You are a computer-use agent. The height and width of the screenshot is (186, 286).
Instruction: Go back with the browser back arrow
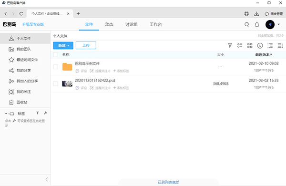click(6, 14)
